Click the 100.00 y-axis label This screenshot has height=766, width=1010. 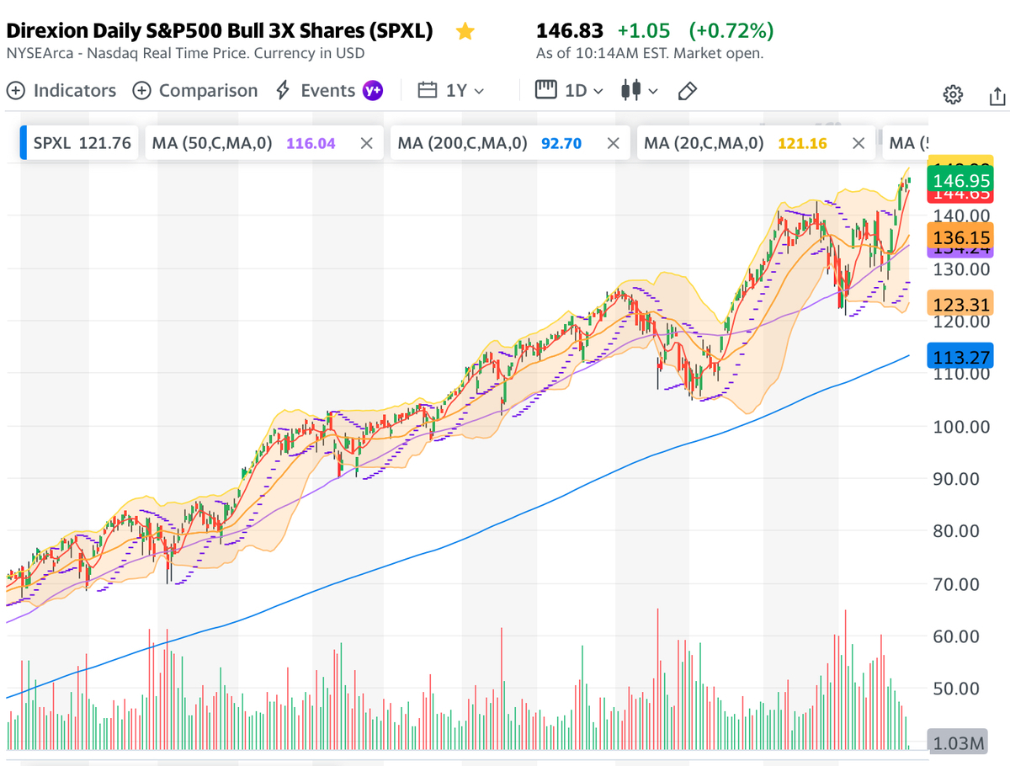[962, 426]
